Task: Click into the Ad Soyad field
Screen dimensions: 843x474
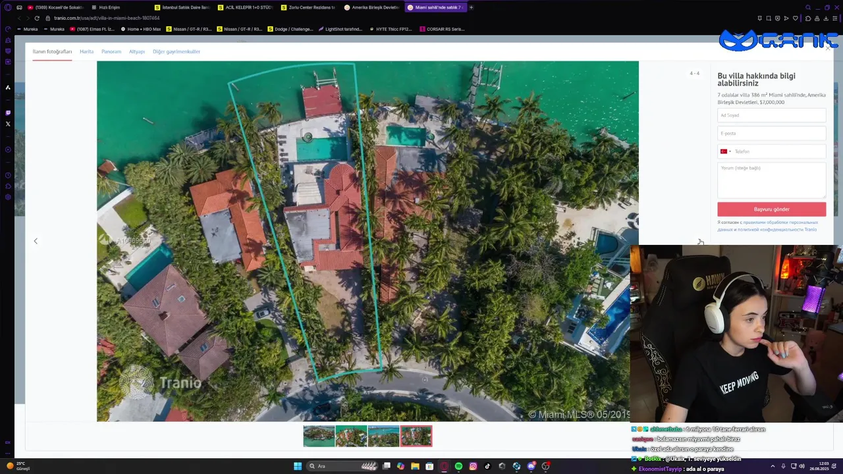Action: point(771,115)
